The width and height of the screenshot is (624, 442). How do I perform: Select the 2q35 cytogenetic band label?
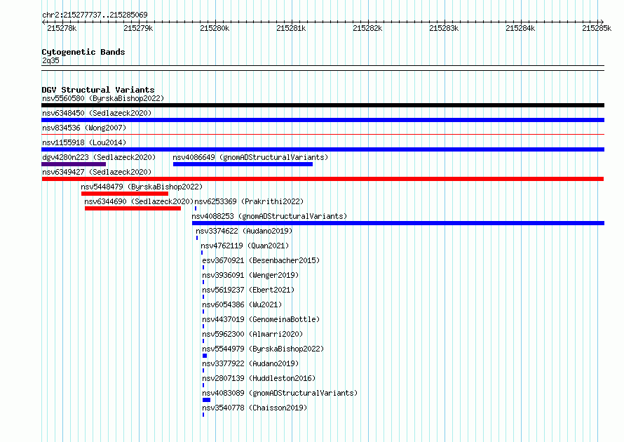click(50, 60)
